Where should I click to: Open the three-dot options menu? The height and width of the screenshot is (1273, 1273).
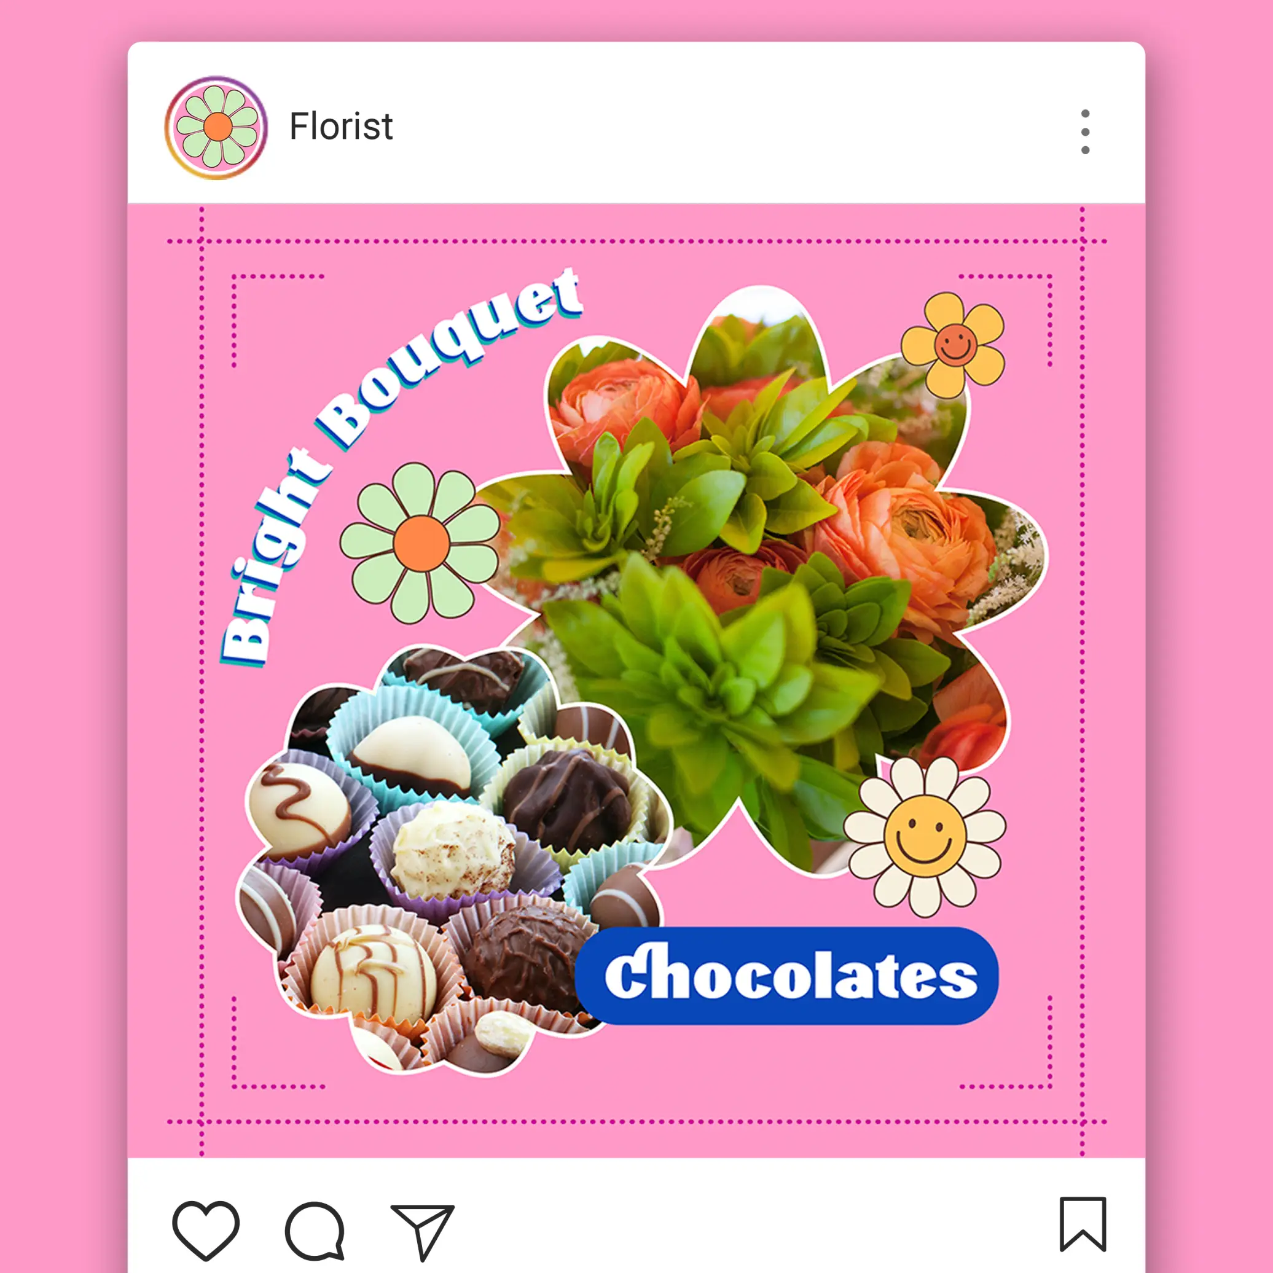(x=1085, y=131)
